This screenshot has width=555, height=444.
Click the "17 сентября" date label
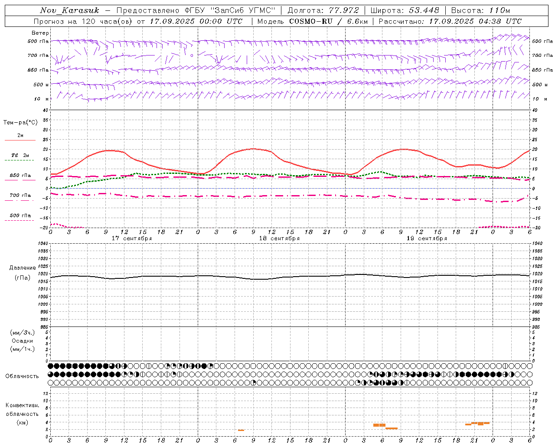pyautogui.click(x=132, y=238)
